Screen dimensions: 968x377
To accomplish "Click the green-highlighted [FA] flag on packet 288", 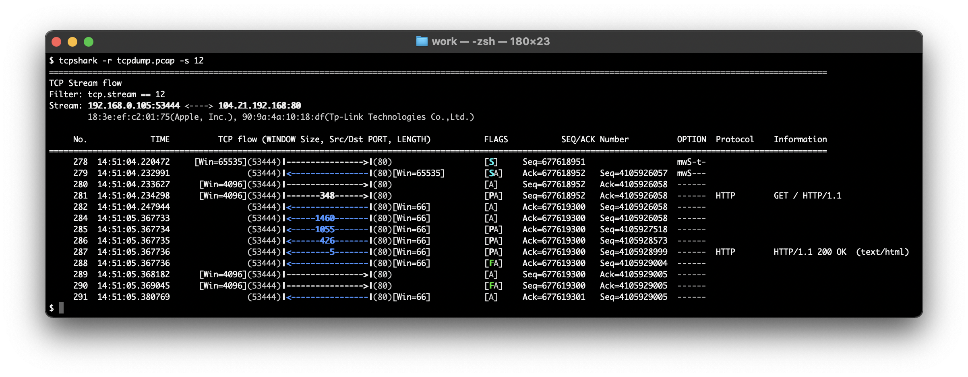I will click(493, 263).
